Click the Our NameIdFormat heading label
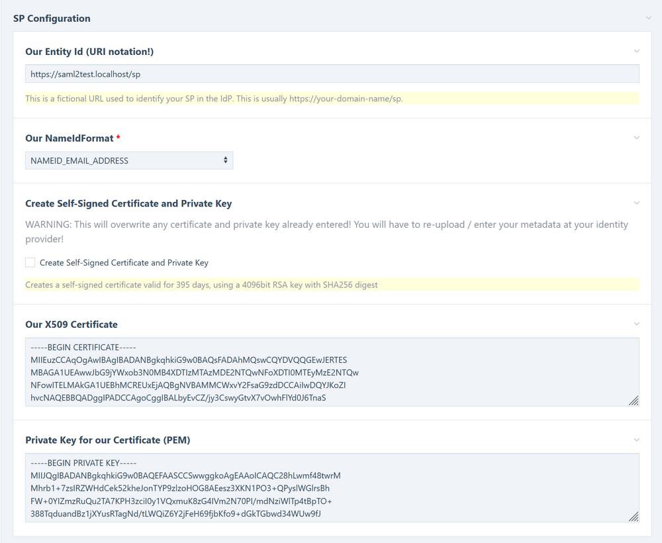Screen dimensions: 662x543 click(x=68, y=138)
